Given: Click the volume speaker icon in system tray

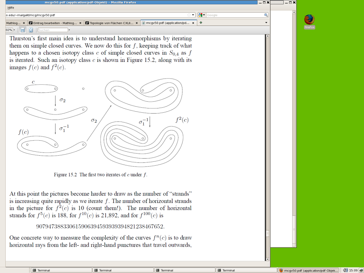Looking at the screenshot, I should (x=344, y=271).
